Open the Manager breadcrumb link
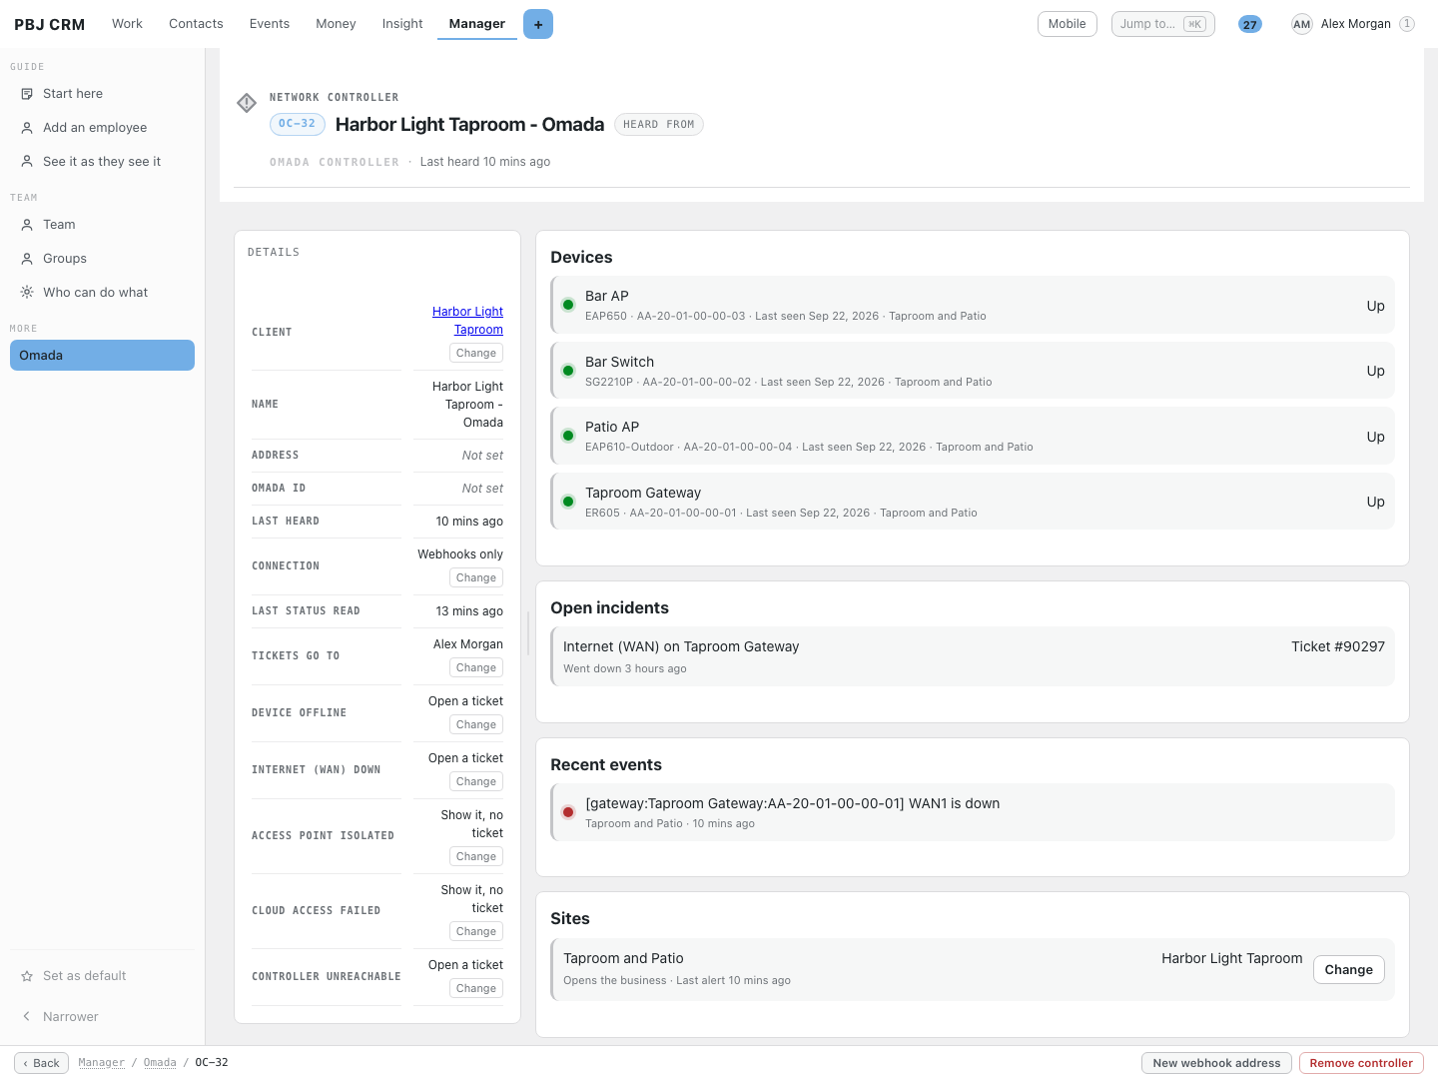 coord(102,1063)
